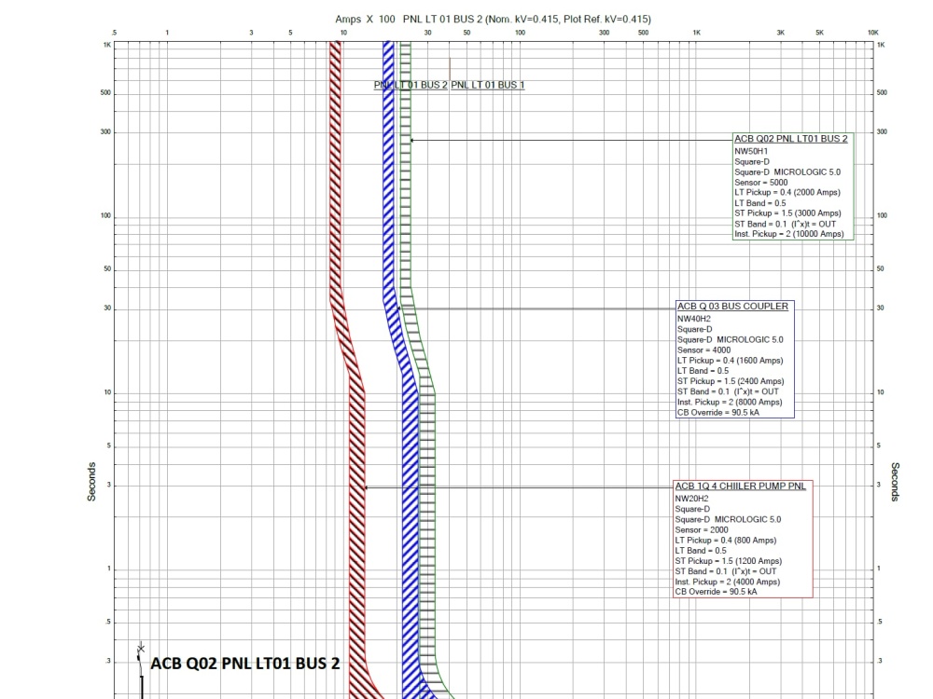Click 'Sensor = 5000' in the green box
Image resolution: width=933 pixels, height=699 pixels.
point(760,183)
